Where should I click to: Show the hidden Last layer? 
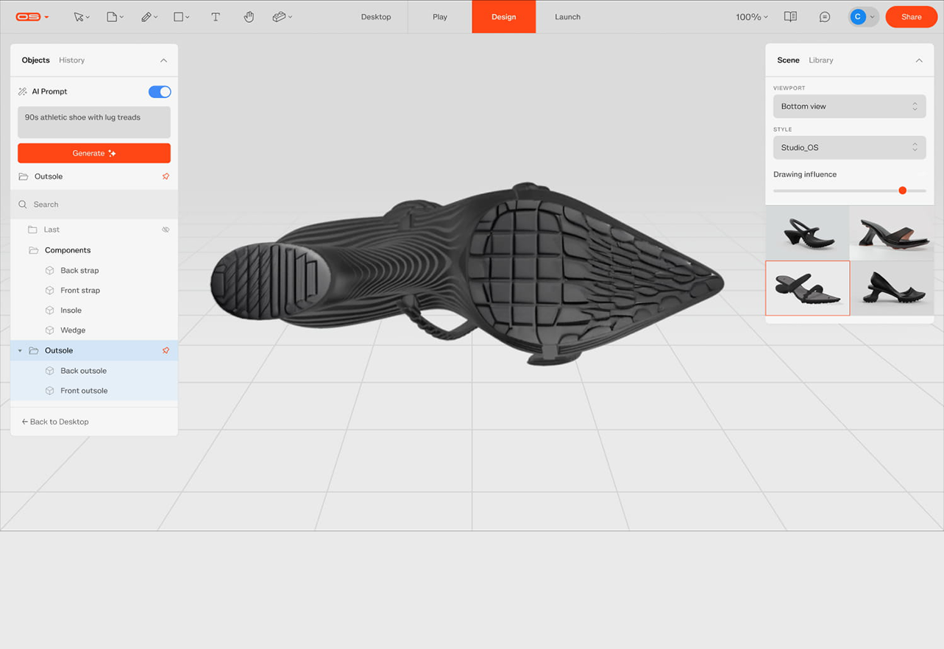166,230
